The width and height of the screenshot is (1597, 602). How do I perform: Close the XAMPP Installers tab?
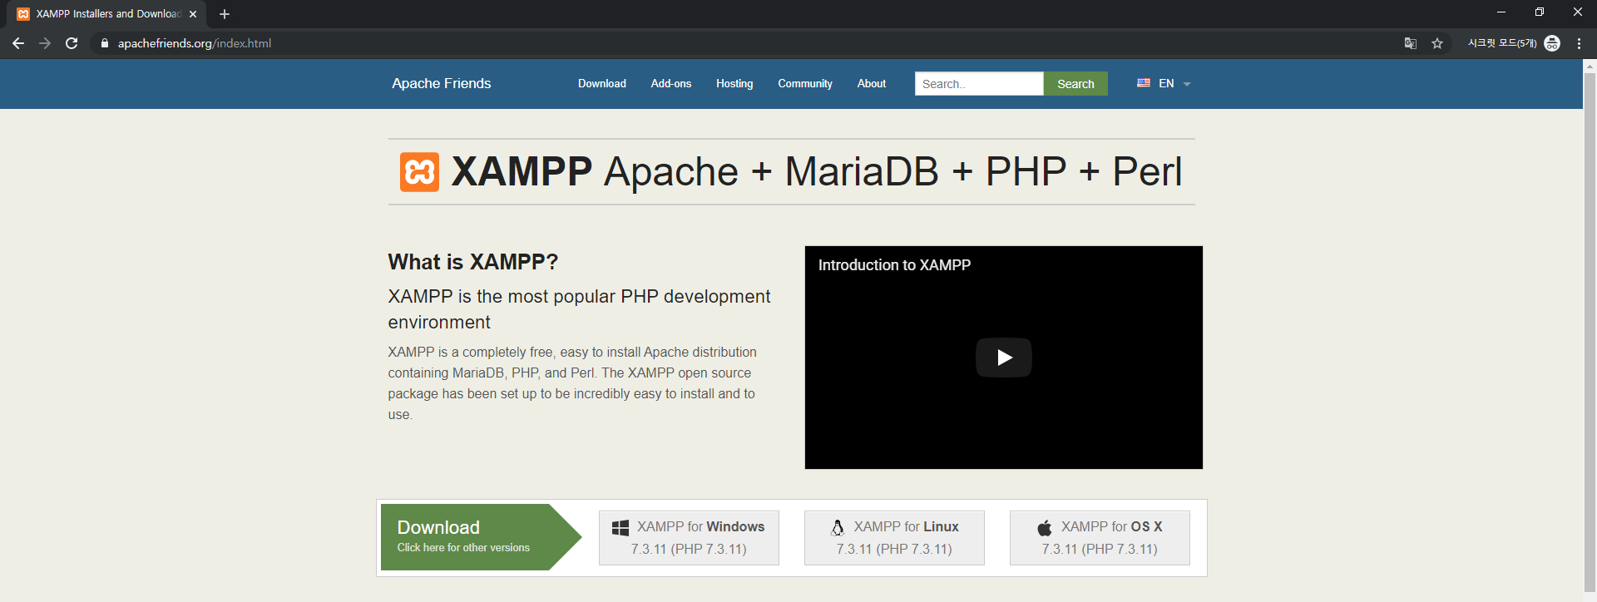pyautogui.click(x=193, y=14)
